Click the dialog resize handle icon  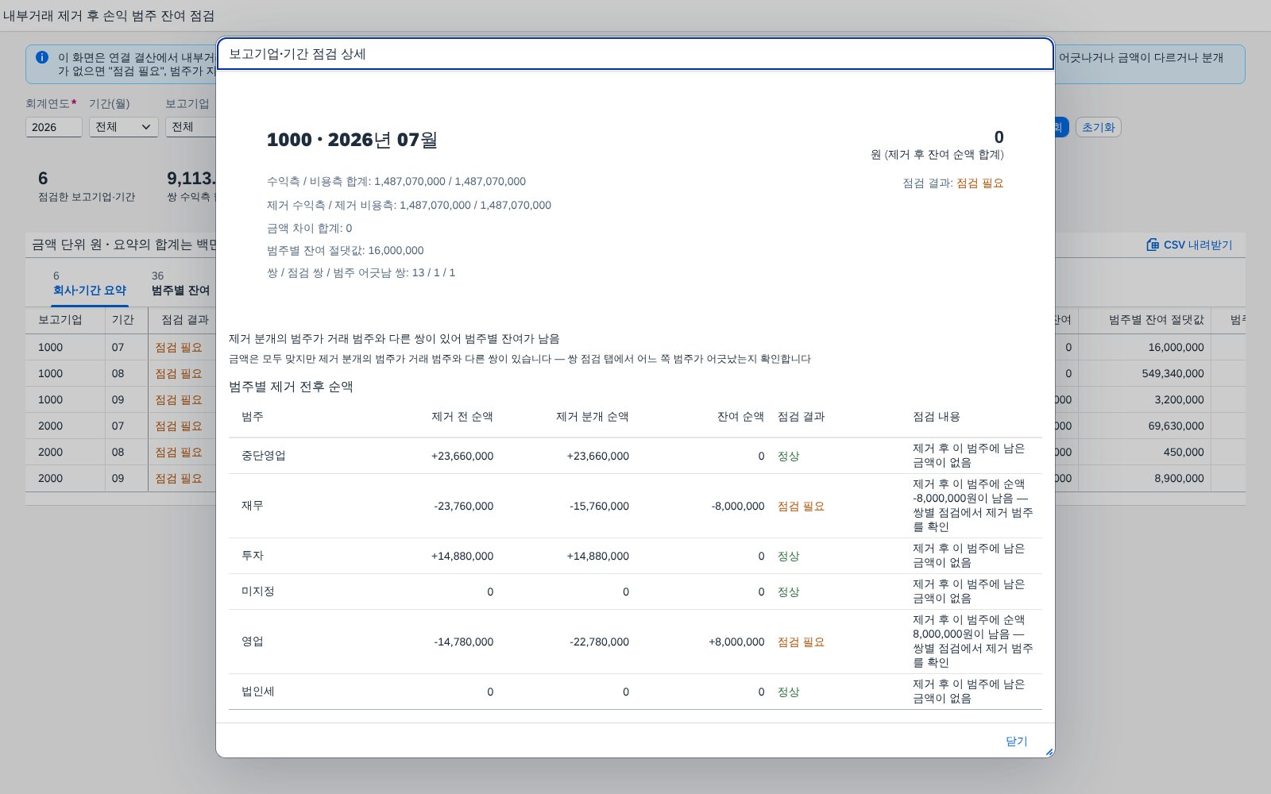click(1049, 751)
